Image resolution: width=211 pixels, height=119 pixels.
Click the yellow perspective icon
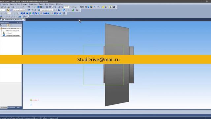(103, 7)
